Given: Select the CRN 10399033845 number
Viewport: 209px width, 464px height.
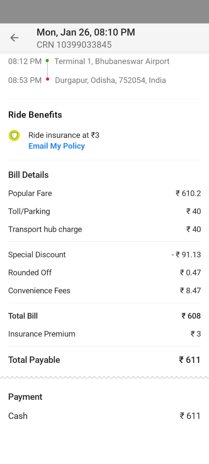Looking at the screenshot, I should 74,45.
